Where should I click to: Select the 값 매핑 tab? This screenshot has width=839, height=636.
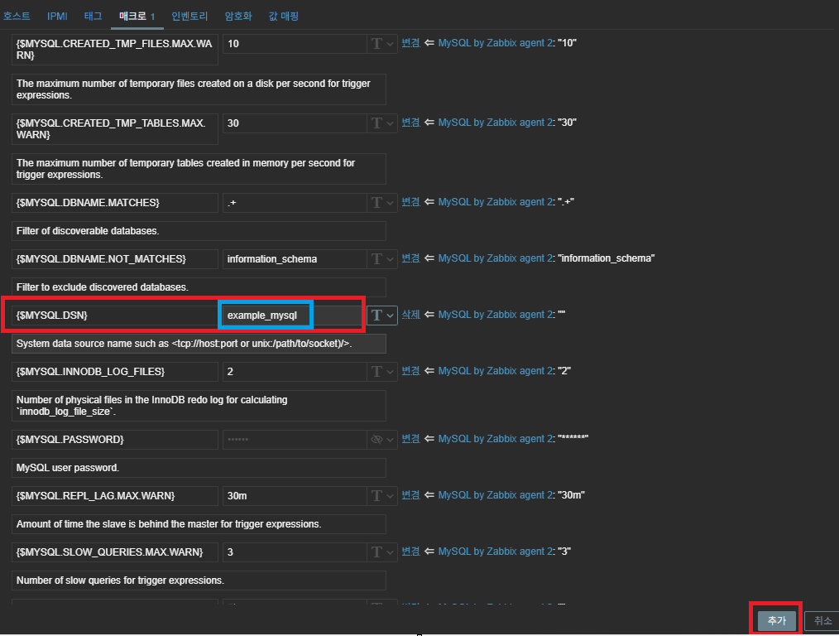[284, 16]
